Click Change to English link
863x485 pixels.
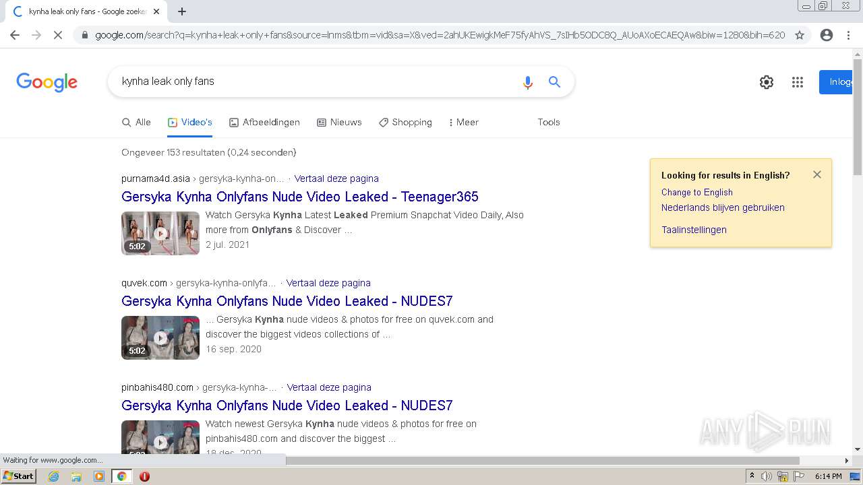tap(697, 192)
